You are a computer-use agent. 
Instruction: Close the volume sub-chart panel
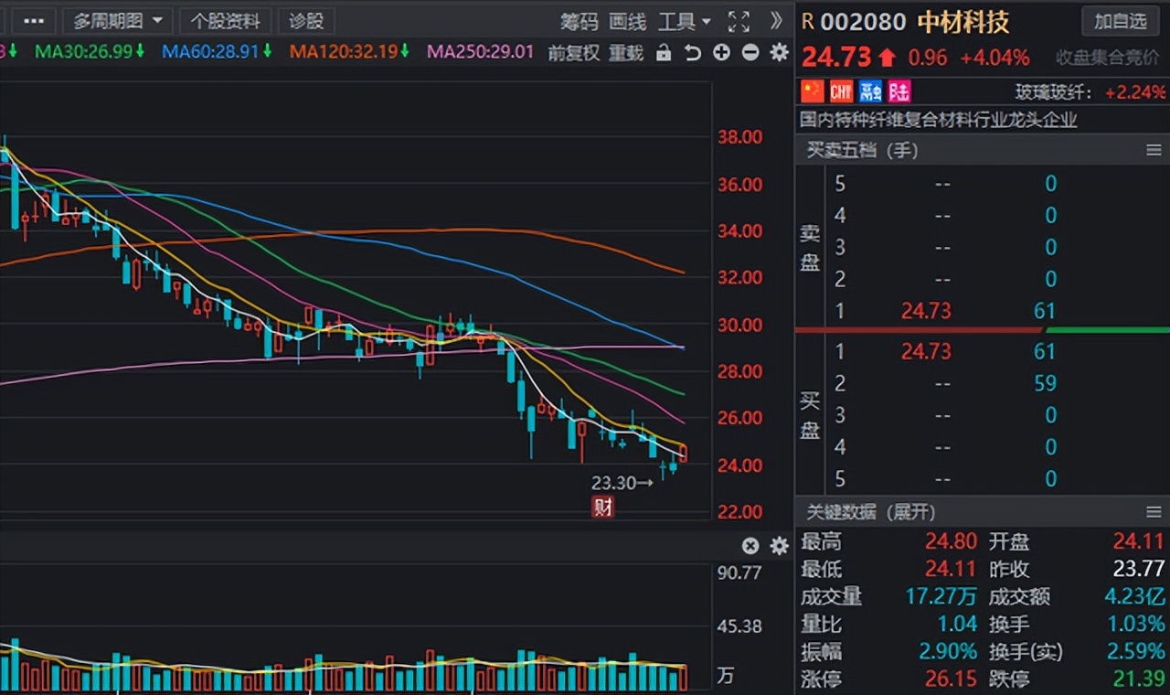pyautogui.click(x=750, y=546)
